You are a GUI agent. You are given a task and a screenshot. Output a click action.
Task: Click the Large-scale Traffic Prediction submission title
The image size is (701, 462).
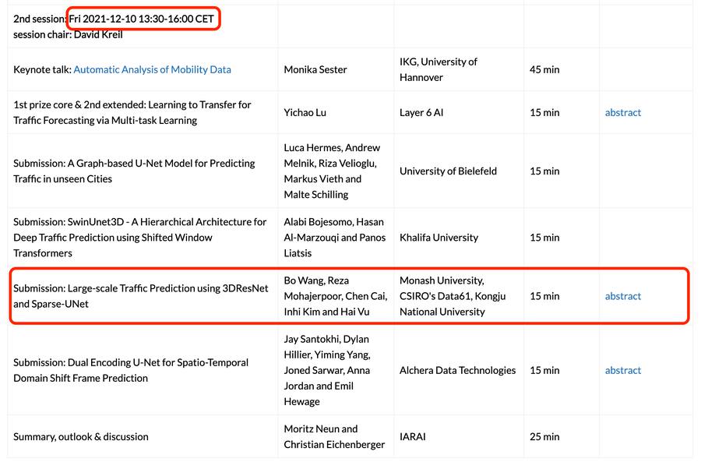point(141,296)
